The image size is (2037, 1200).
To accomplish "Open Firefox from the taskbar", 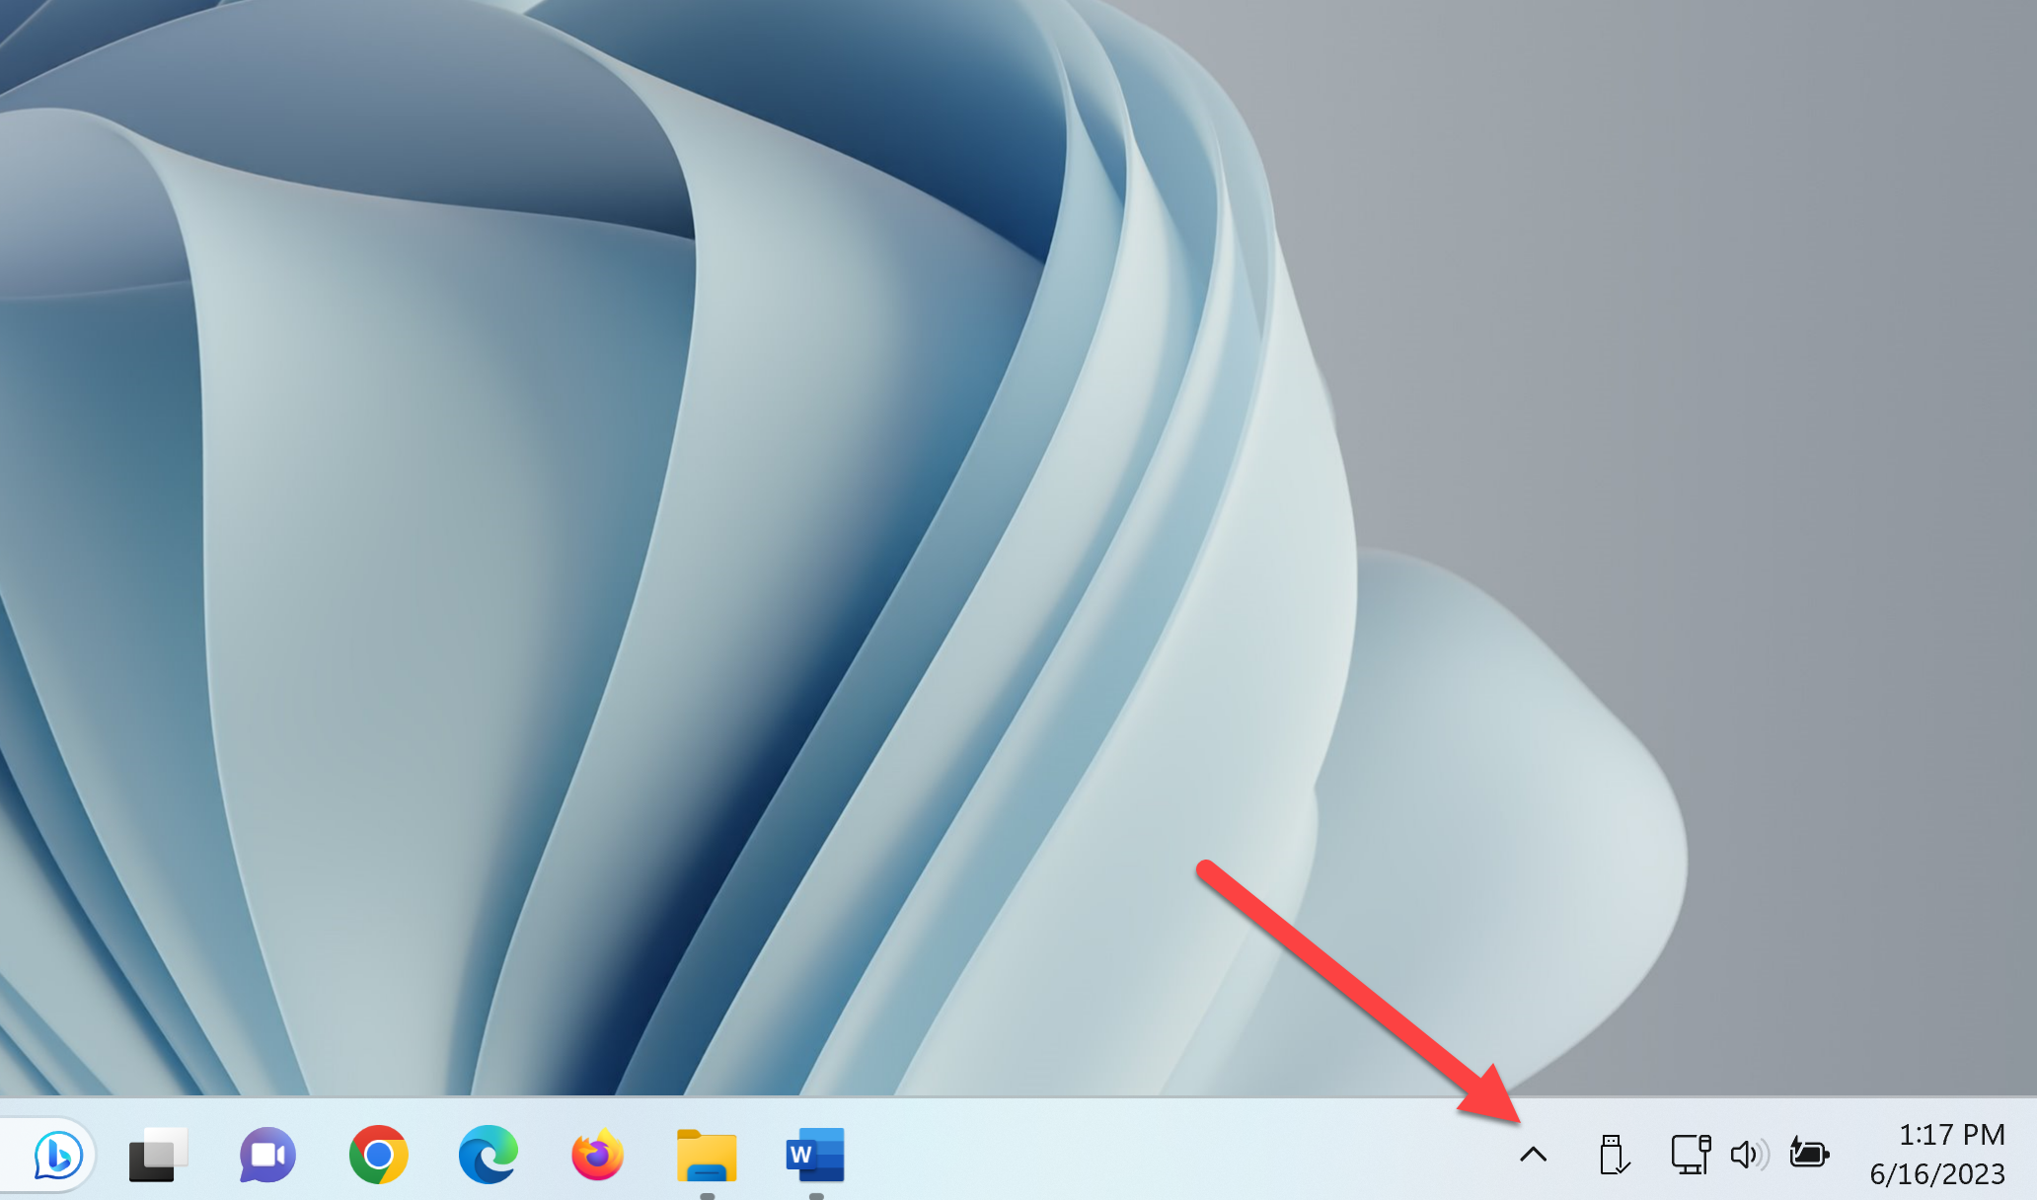I will [x=597, y=1154].
